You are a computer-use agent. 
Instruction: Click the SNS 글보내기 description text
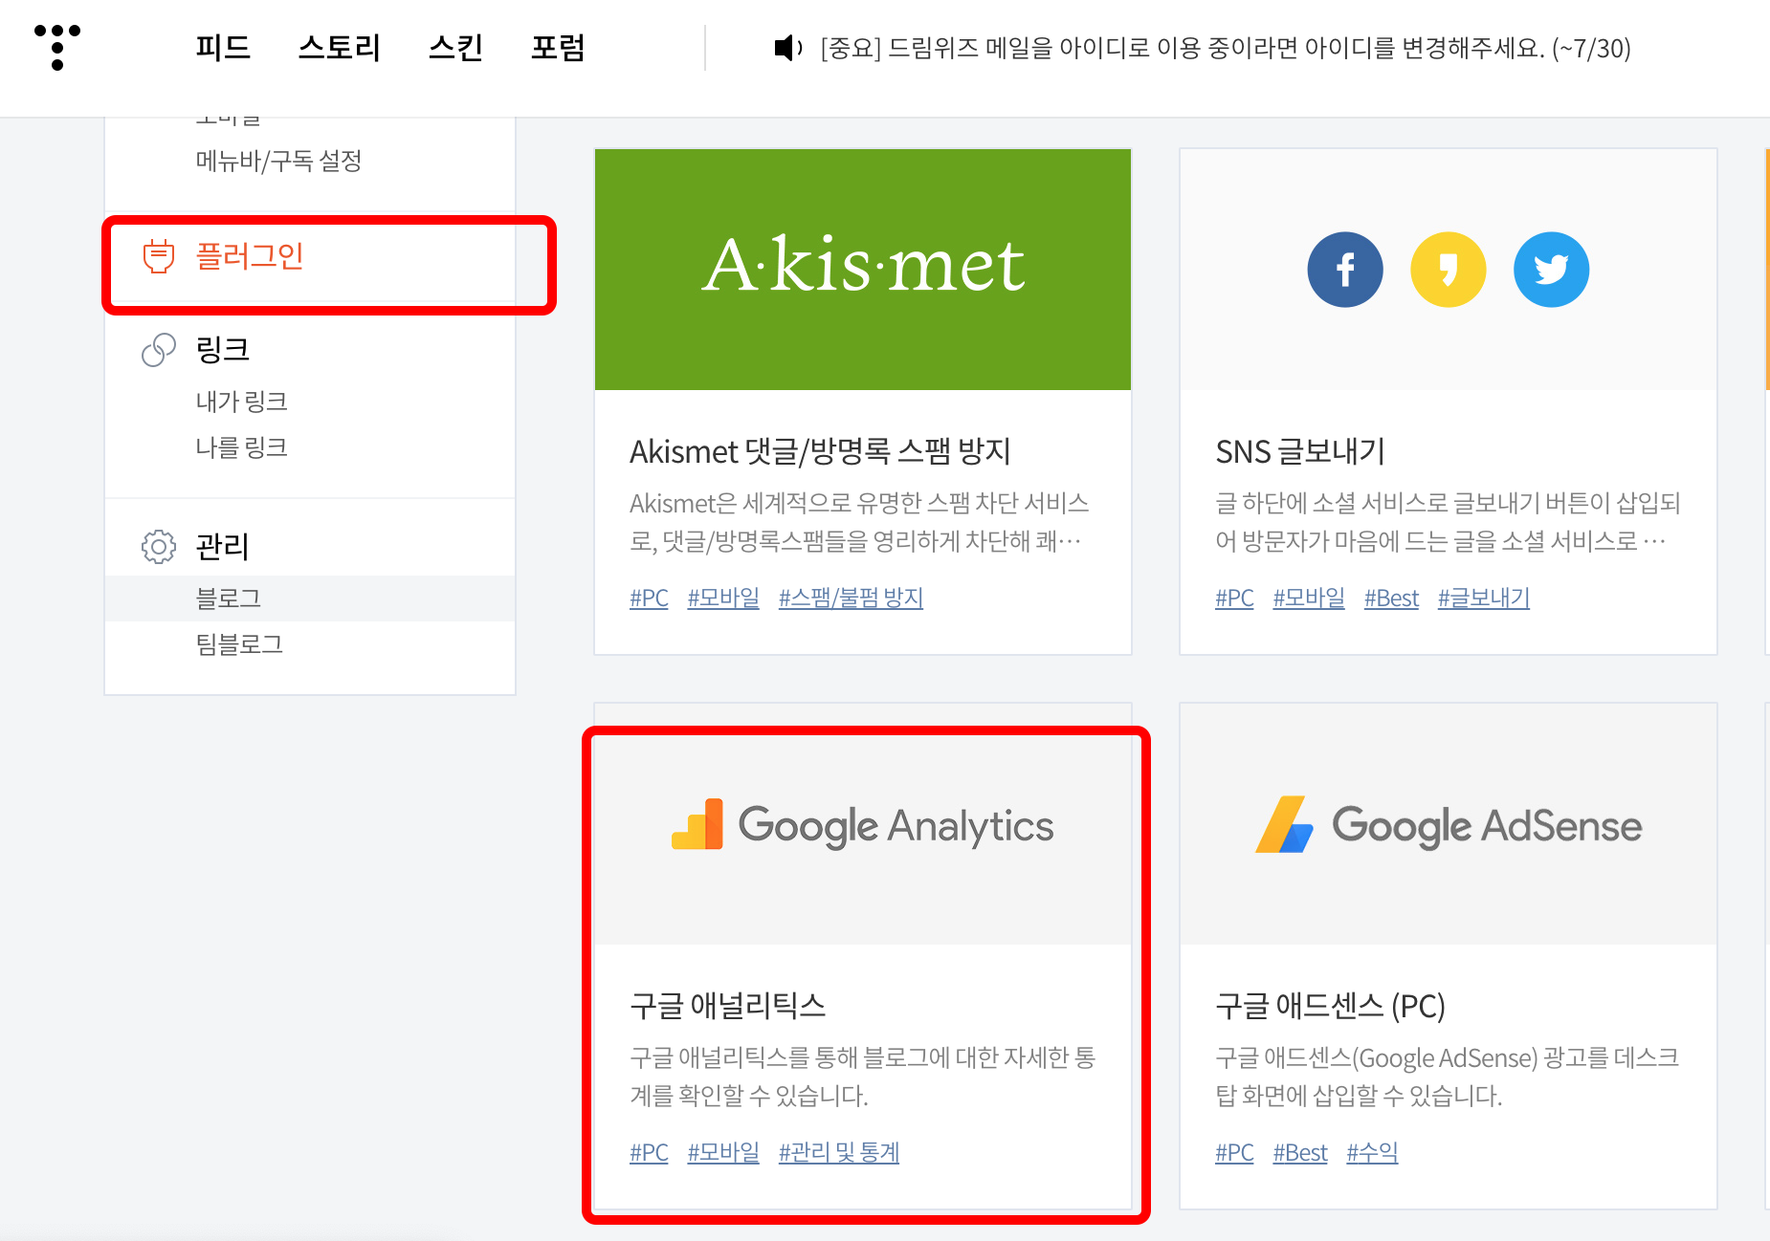pos(1448,522)
